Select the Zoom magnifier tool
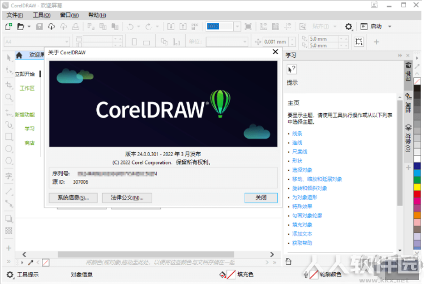This screenshot has height=284, width=424. (x=9, y=97)
